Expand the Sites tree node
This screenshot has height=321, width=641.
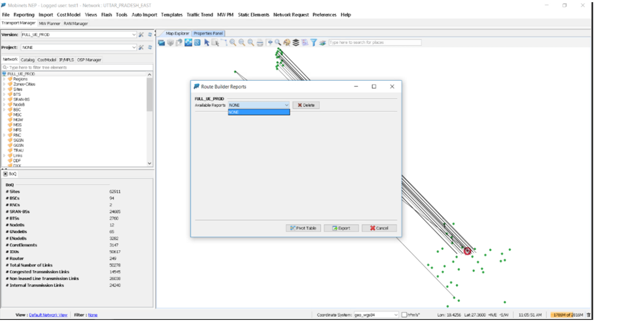[x=4, y=89]
